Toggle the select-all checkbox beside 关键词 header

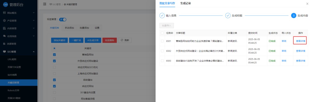54,48
